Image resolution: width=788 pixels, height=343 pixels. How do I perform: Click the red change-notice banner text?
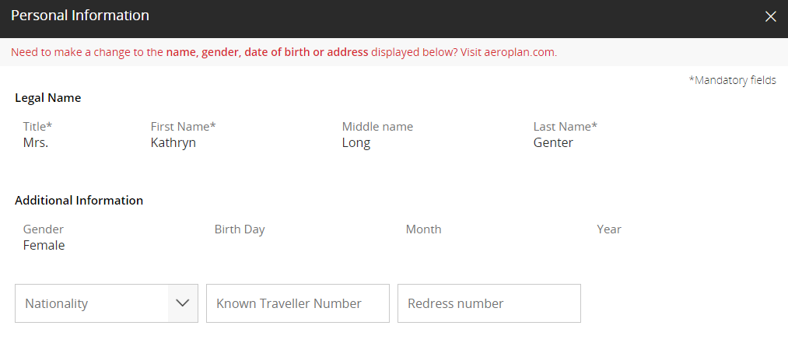pyautogui.click(x=284, y=53)
